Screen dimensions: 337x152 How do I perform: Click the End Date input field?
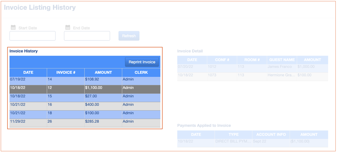[87, 36]
